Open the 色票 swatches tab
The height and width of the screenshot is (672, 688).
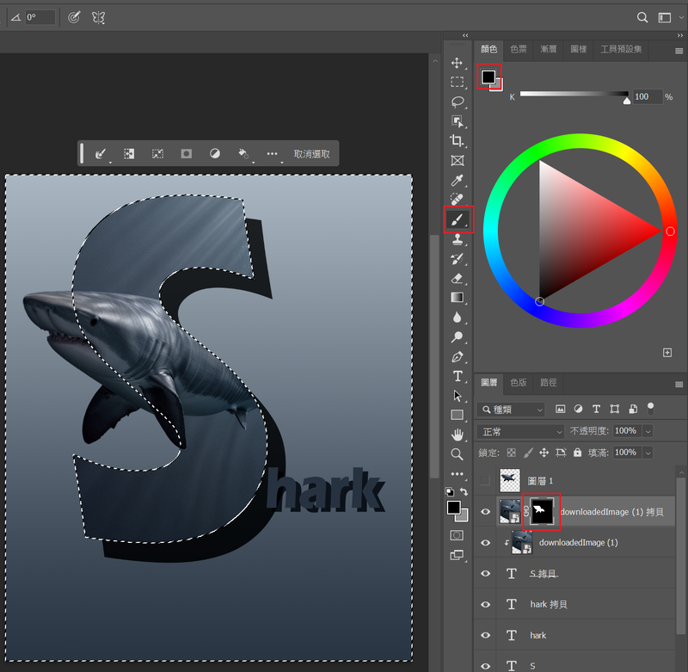coord(519,49)
